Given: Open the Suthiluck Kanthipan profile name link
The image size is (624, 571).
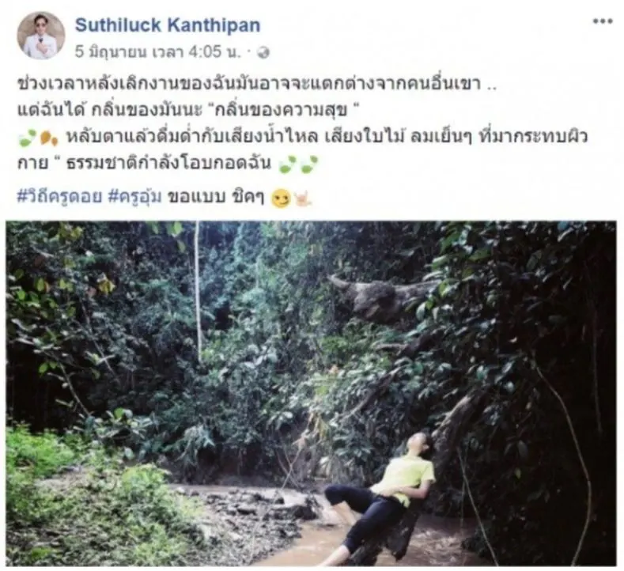Looking at the screenshot, I should 168,25.
